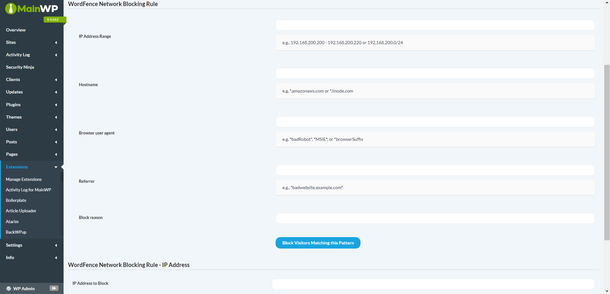Open the Settings menu item
The height and width of the screenshot is (294, 610).
pyautogui.click(x=14, y=245)
